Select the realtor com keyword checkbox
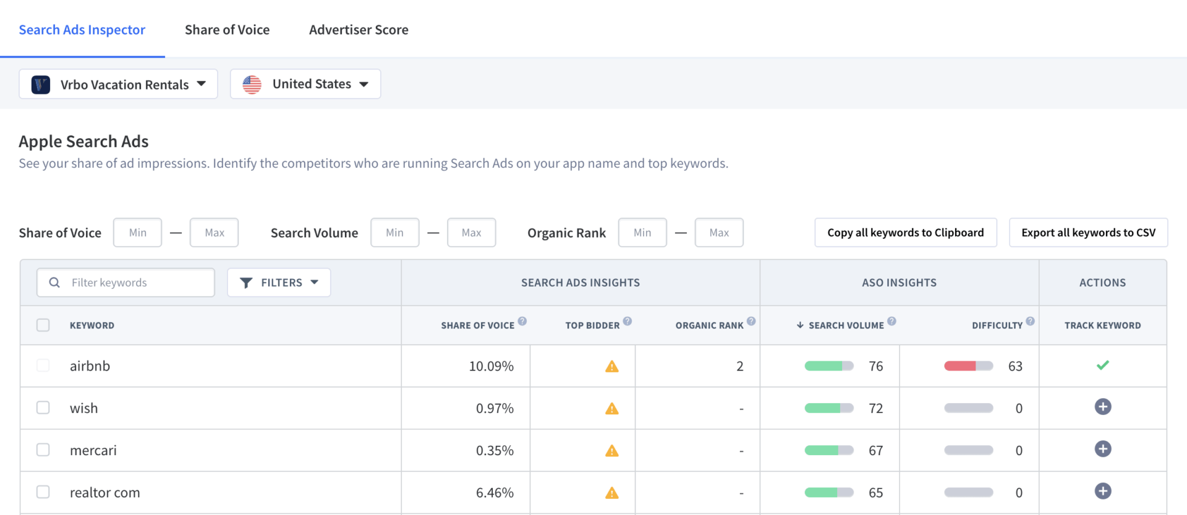 tap(43, 492)
